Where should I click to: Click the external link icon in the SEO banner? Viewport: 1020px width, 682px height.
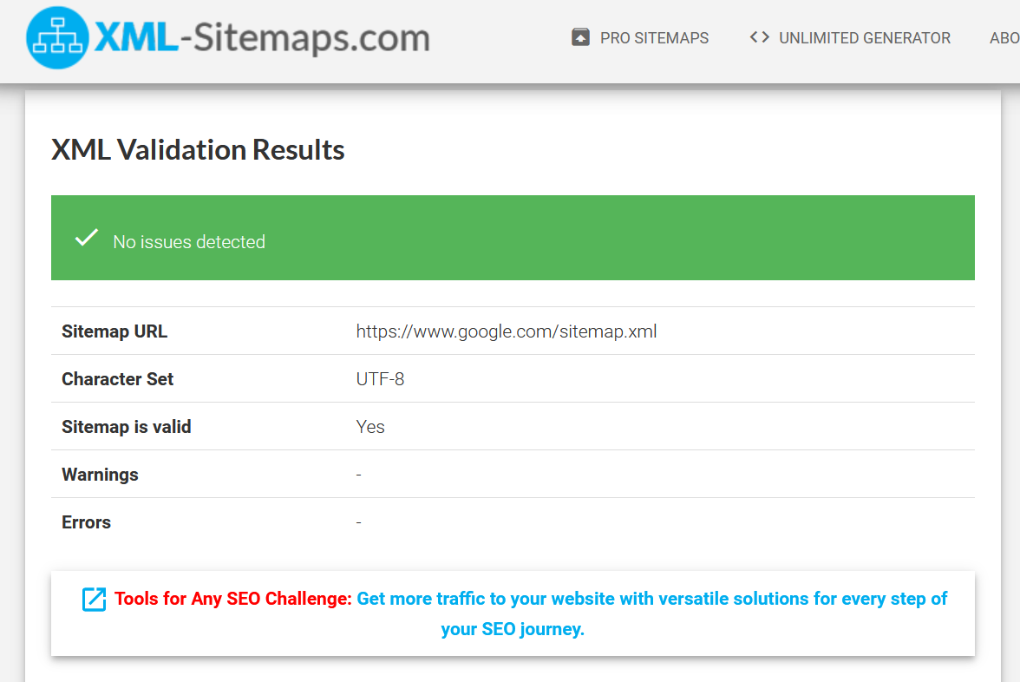pos(94,599)
